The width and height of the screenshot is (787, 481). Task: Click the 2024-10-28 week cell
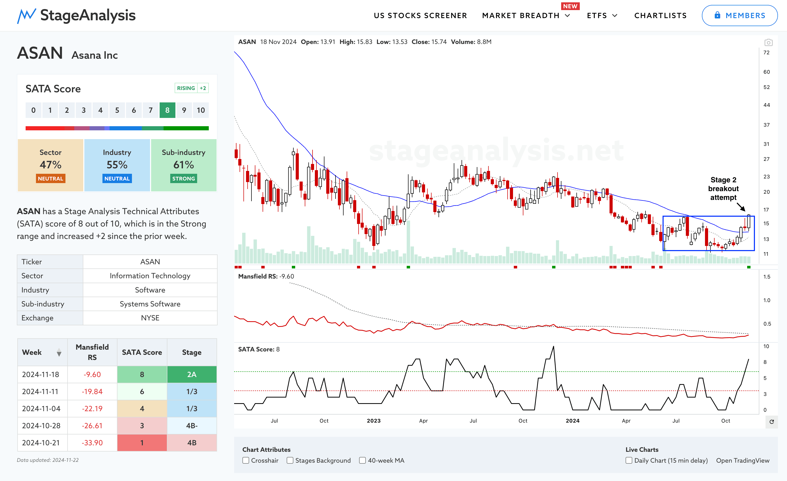(x=42, y=426)
